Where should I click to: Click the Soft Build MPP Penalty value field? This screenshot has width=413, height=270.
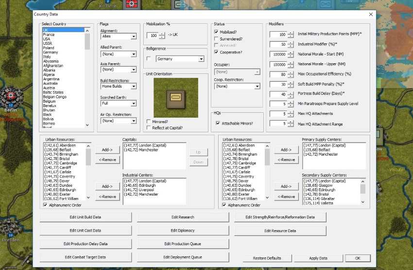point(279,84)
